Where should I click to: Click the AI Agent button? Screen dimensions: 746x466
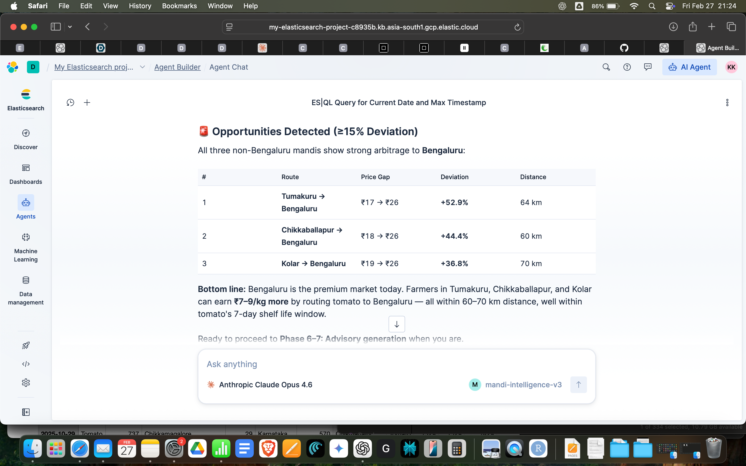point(689,67)
